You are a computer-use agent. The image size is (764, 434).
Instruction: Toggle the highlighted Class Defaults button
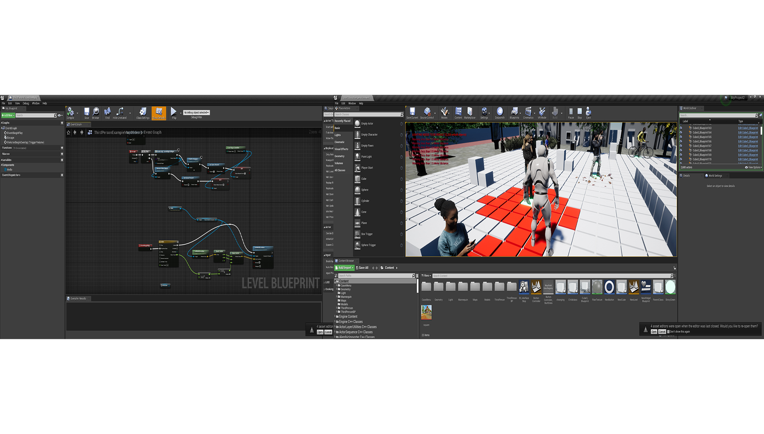(159, 113)
